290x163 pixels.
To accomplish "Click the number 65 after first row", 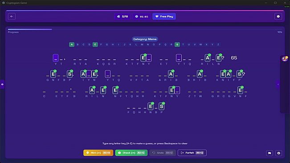I will coord(234,58).
